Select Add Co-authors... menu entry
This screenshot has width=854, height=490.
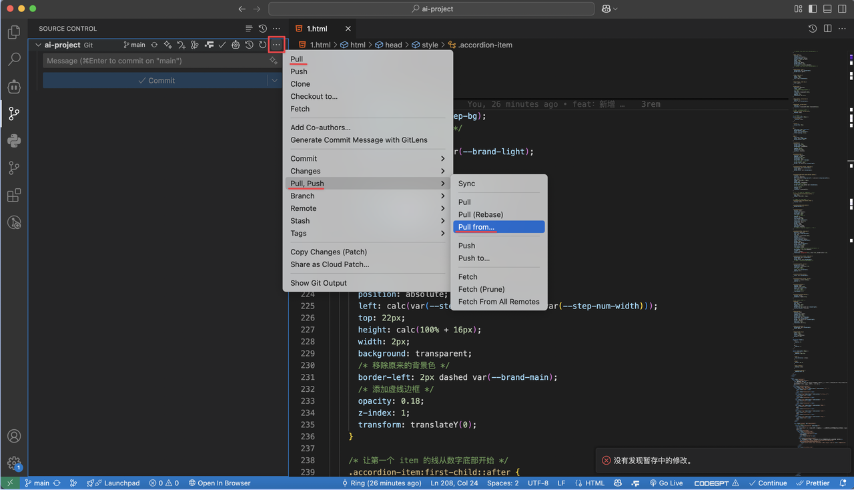click(x=368, y=128)
